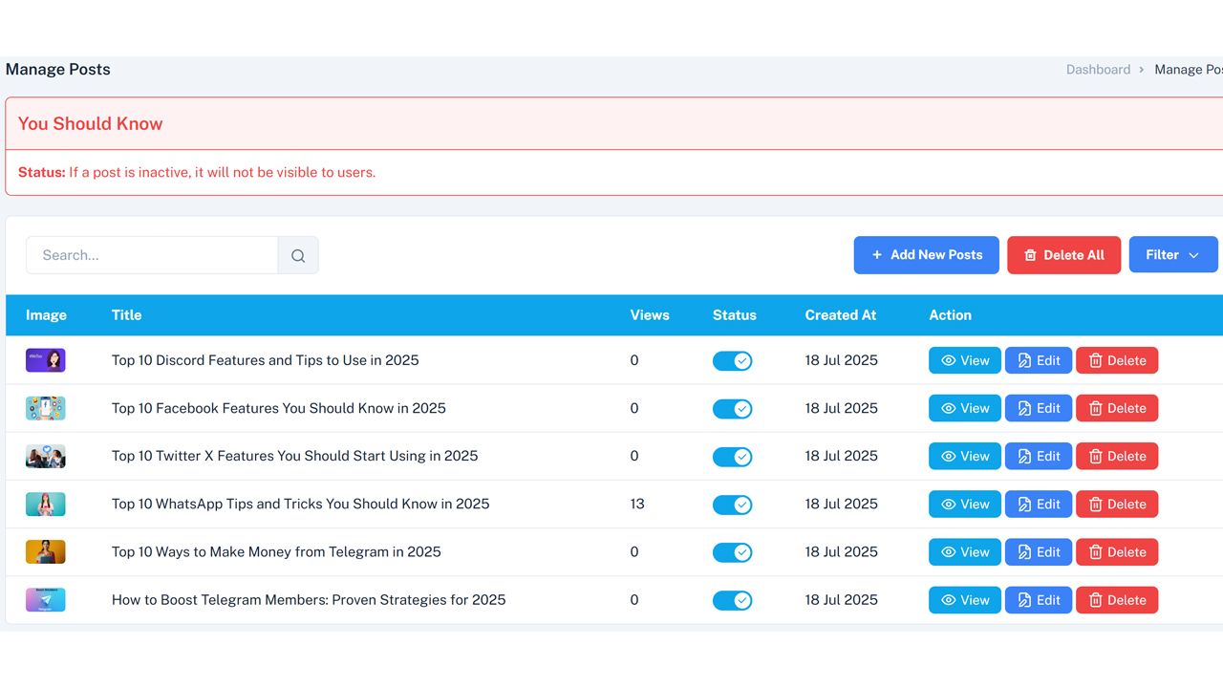View the WhatsApp Tips and Tricks post
Screen dimensions: 1223x688
click(964, 504)
